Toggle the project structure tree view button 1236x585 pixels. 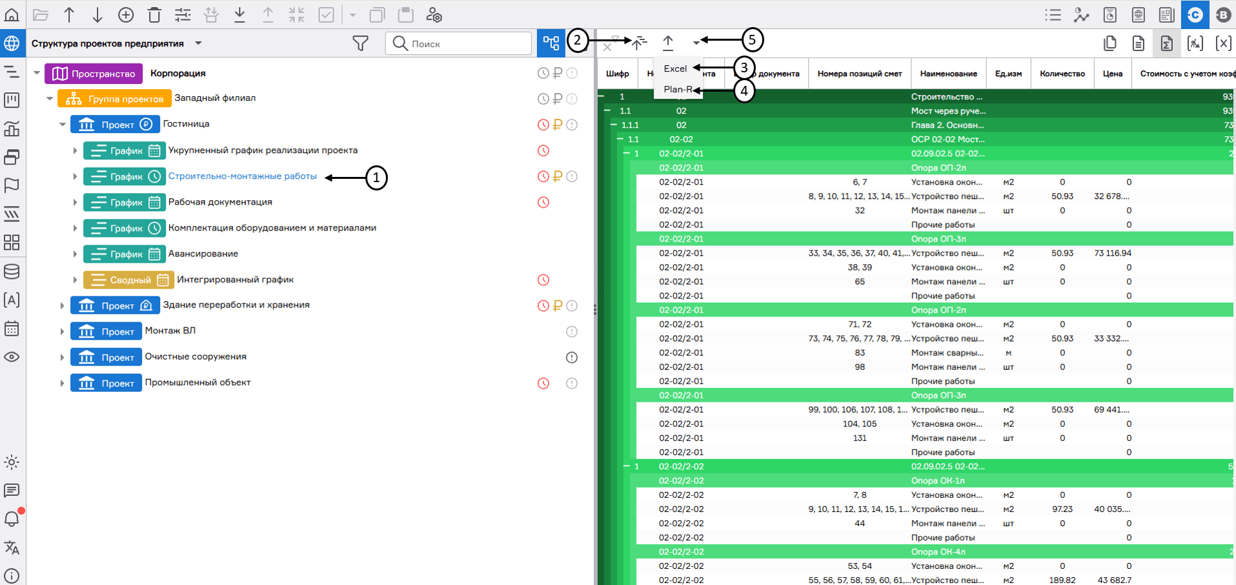[551, 43]
